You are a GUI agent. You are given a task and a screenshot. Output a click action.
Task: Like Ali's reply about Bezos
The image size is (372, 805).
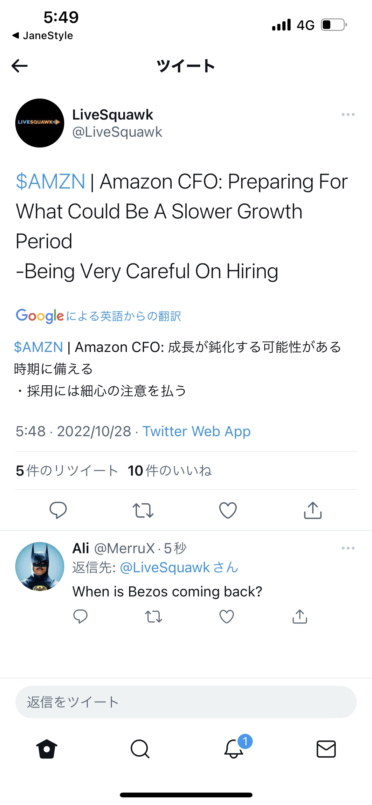227,616
